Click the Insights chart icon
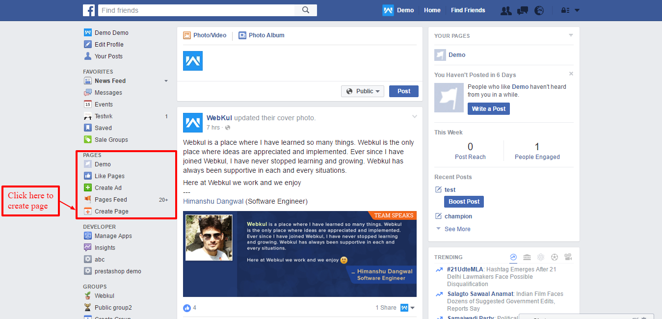 pyautogui.click(x=88, y=248)
